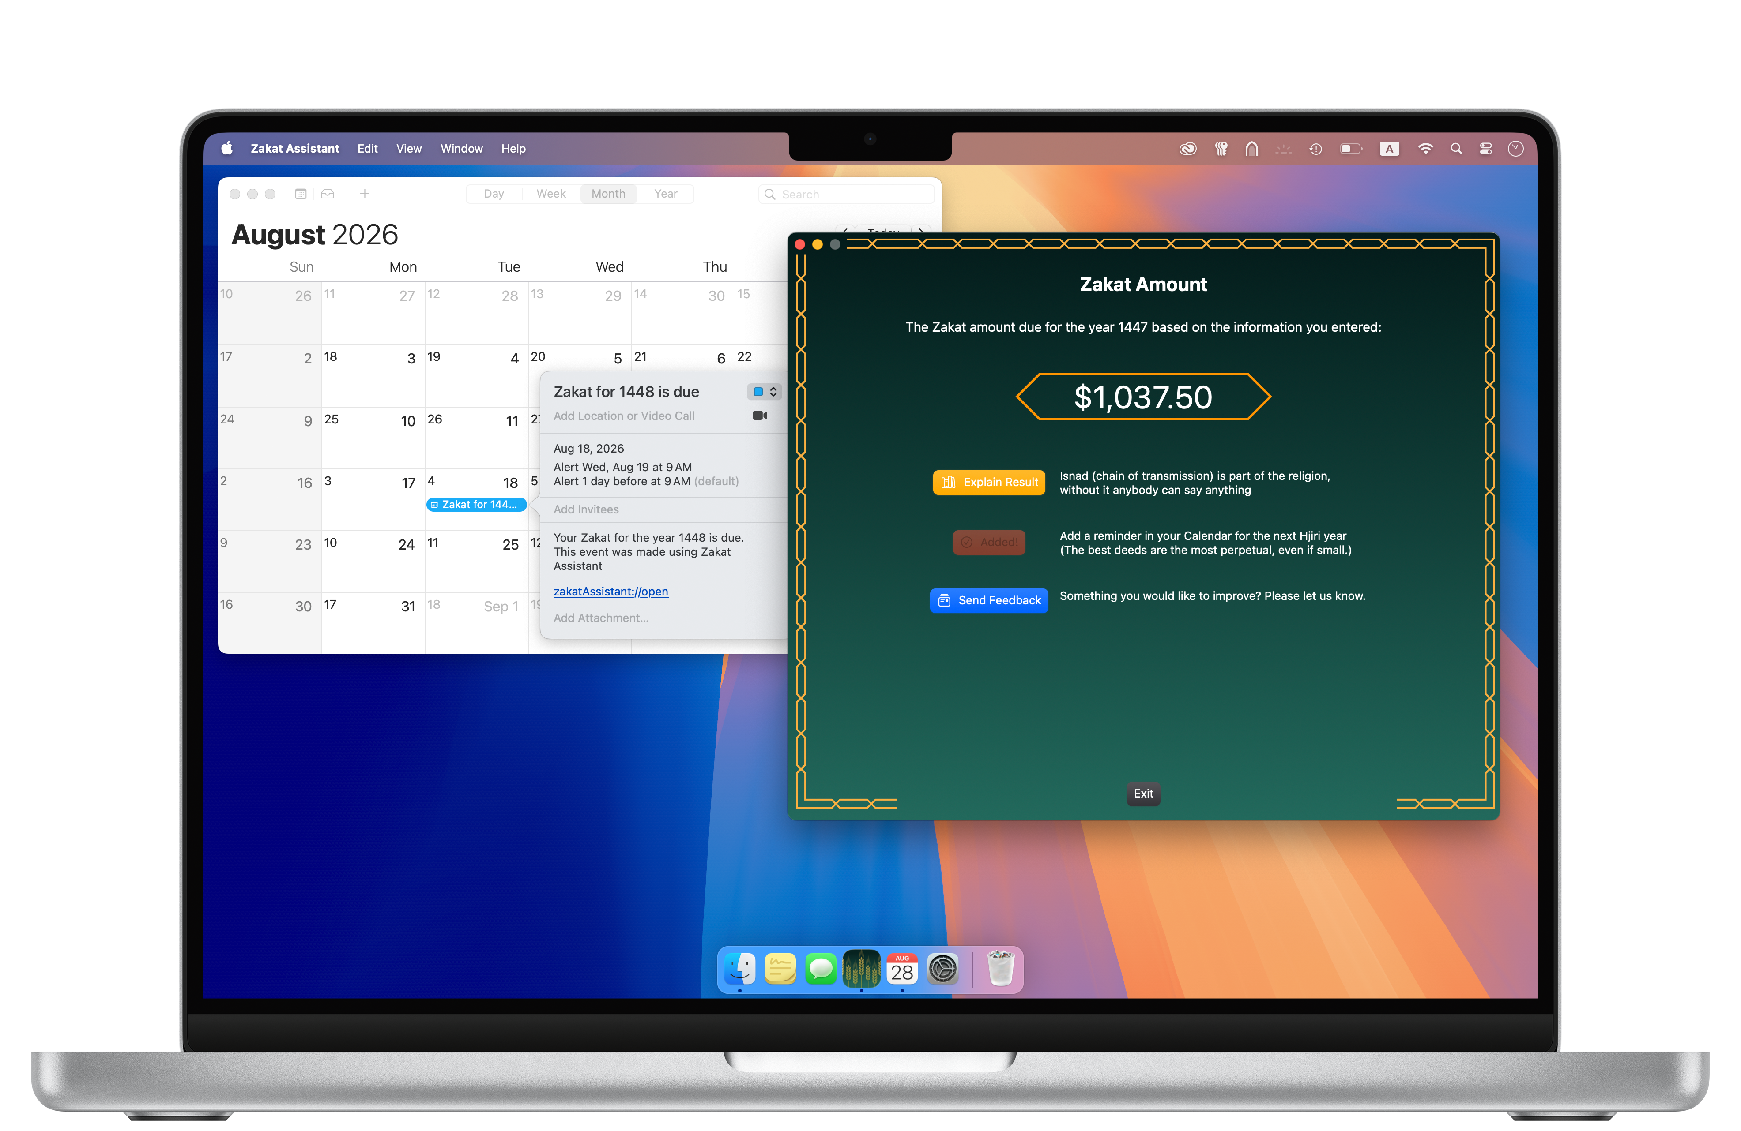
Task: Switch Calendar to Week view
Action: point(550,194)
